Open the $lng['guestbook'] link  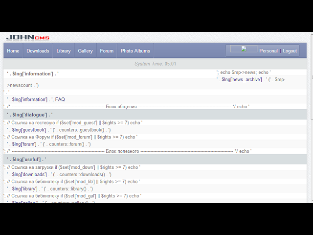click(x=29, y=130)
